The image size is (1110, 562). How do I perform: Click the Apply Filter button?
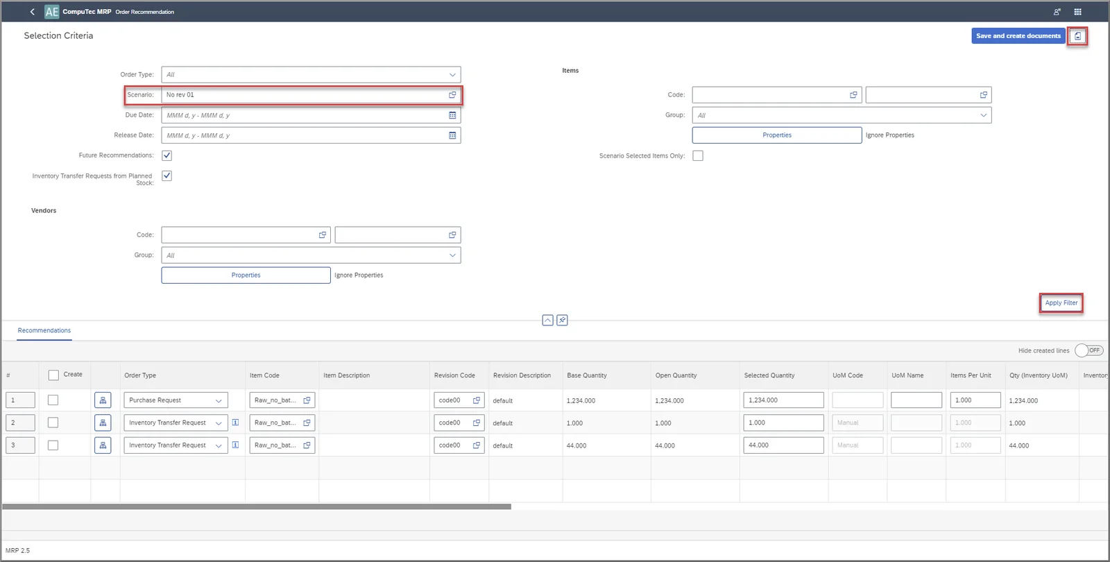click(x=1061, y=303)
